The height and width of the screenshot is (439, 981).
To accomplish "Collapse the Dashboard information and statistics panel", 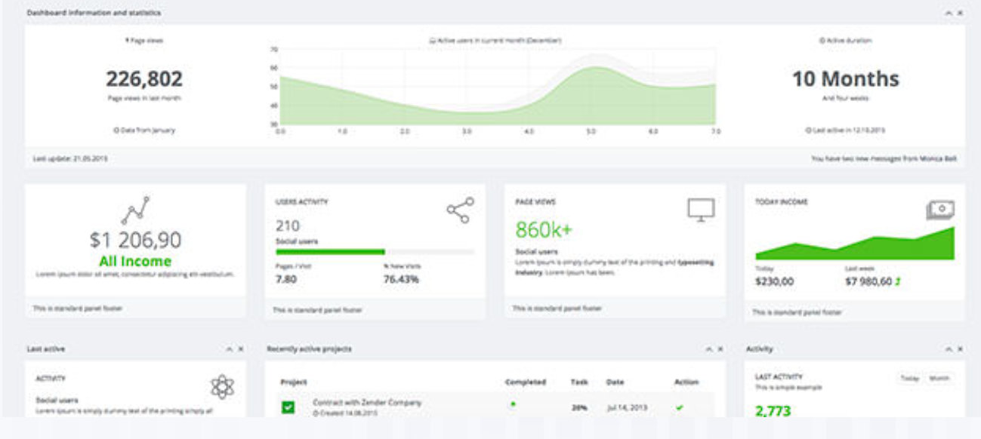I will click(949, 13).
